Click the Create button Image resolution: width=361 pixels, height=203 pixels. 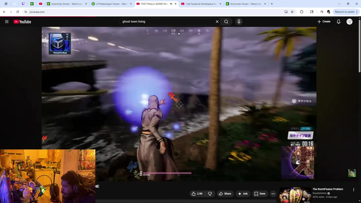click(x=324, y=22)
